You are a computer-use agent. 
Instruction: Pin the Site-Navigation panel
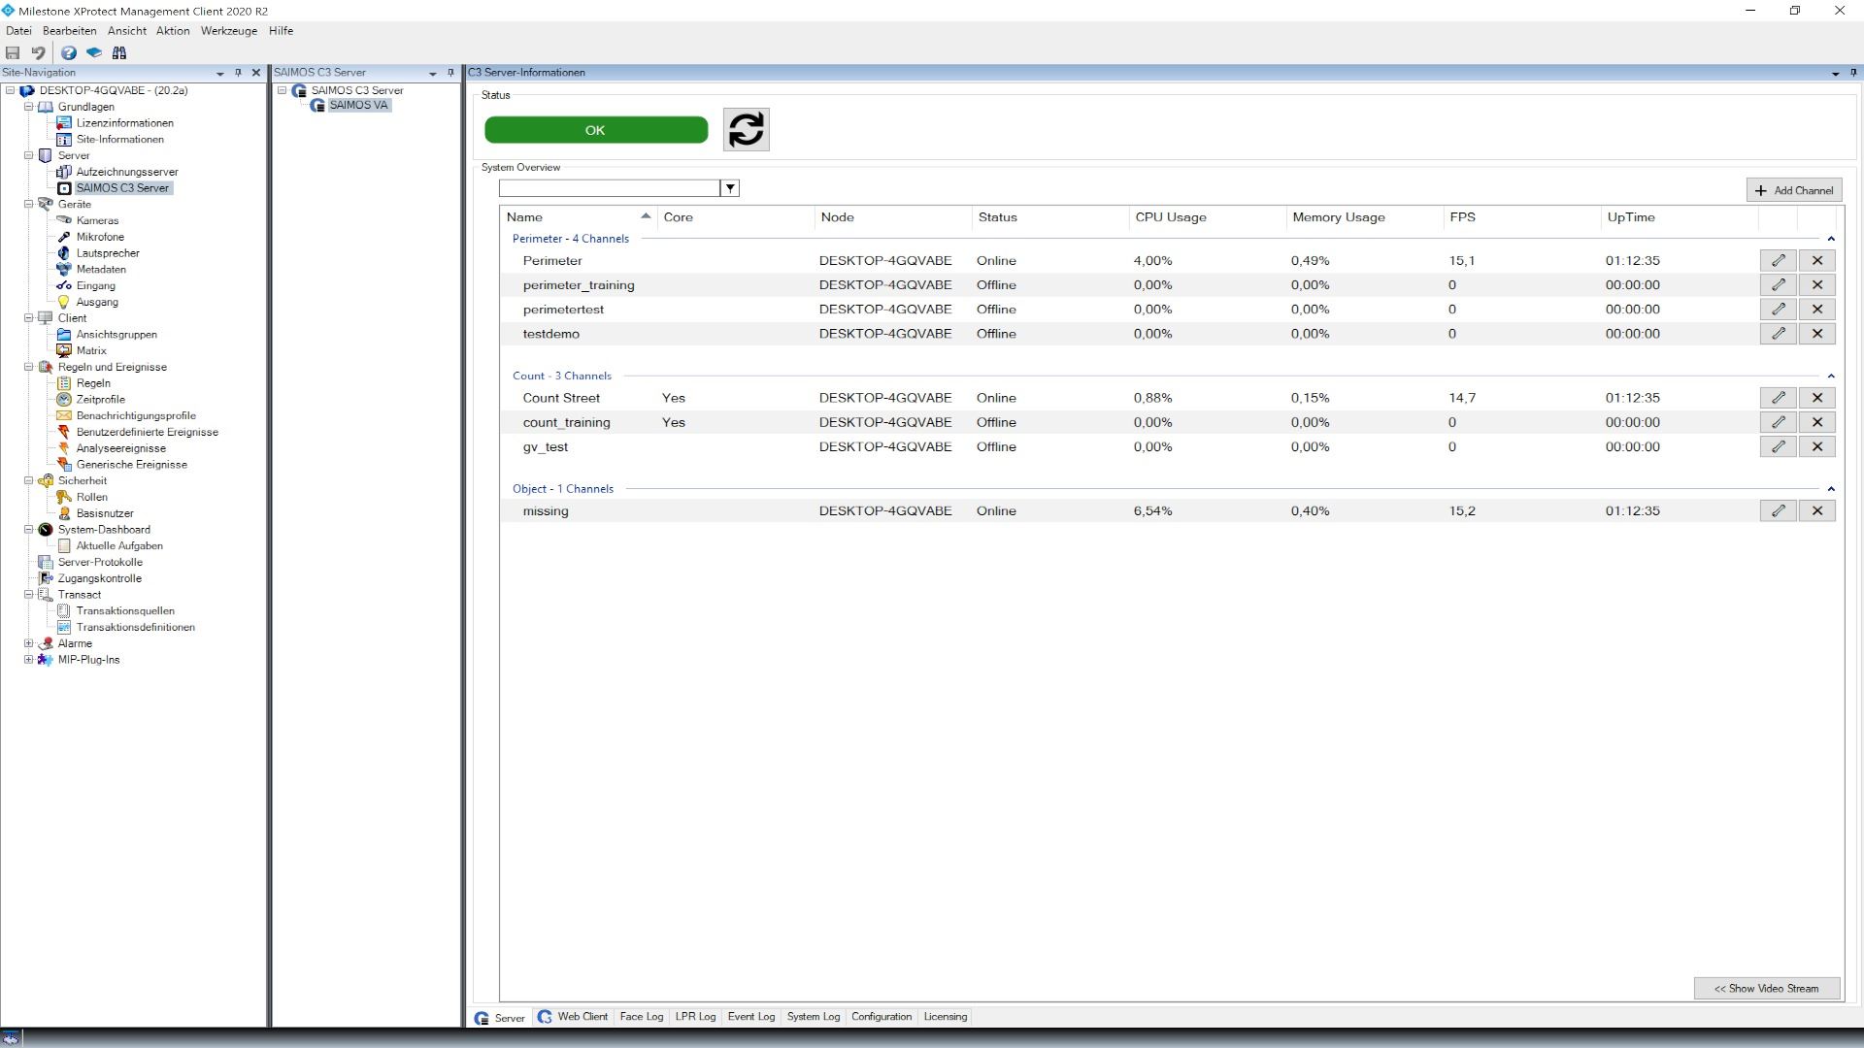click(238, 73)
